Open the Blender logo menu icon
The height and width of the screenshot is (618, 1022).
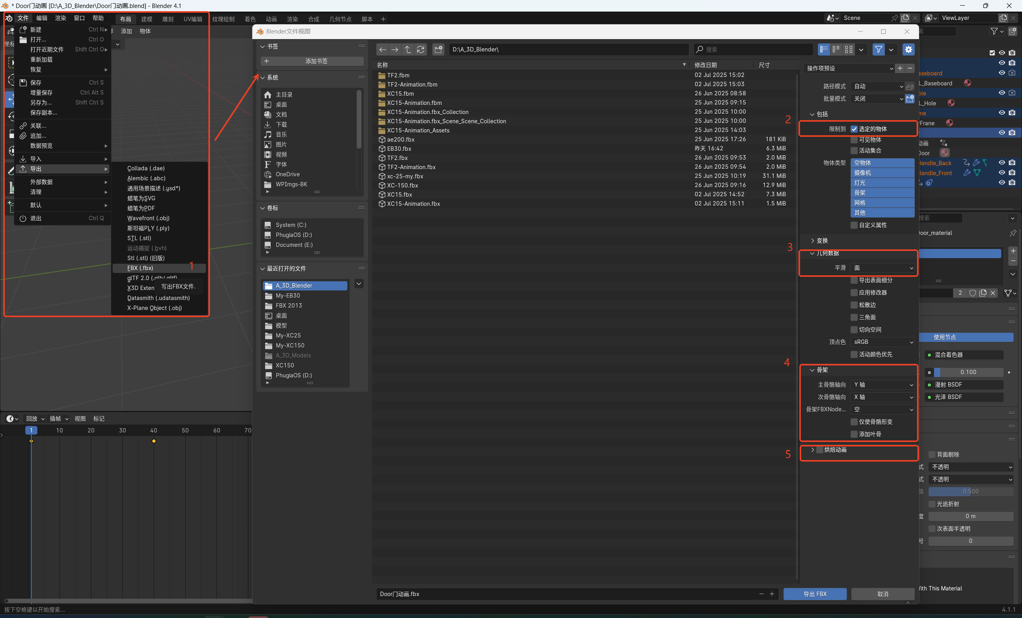8,18
